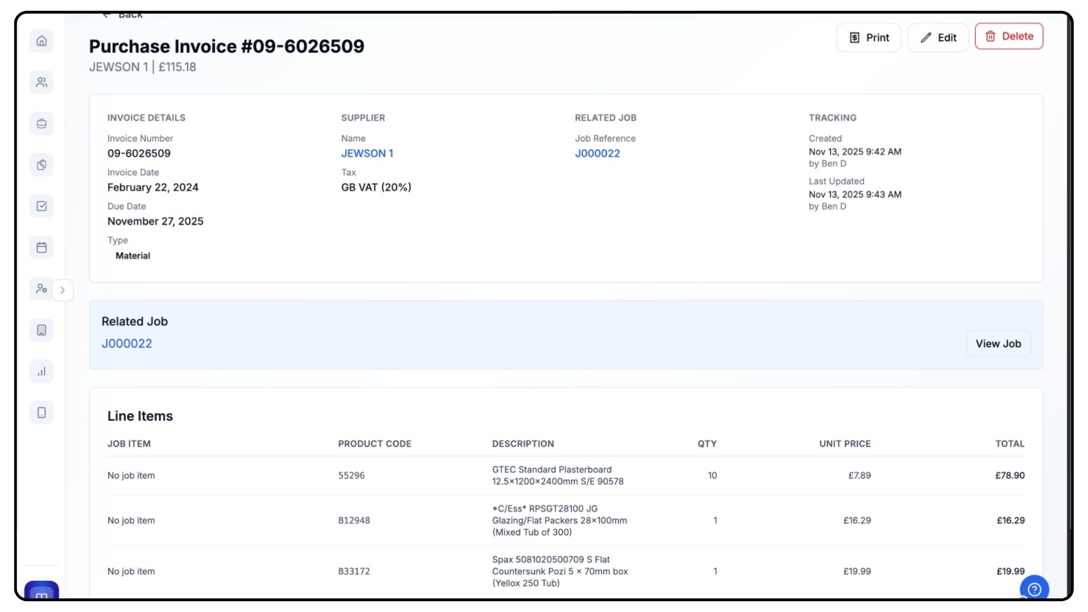Open the user settings icon in sidebar
Image resolution: width=1088 pixels, height=612 pixels.
tap(41, 289)
